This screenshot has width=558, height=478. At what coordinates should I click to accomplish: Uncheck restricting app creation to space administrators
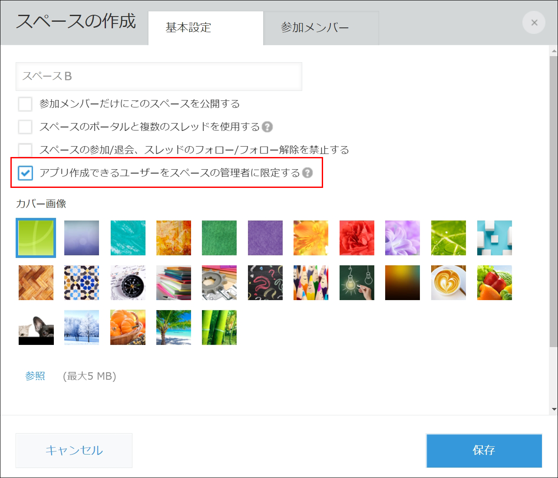coord(25,172)
